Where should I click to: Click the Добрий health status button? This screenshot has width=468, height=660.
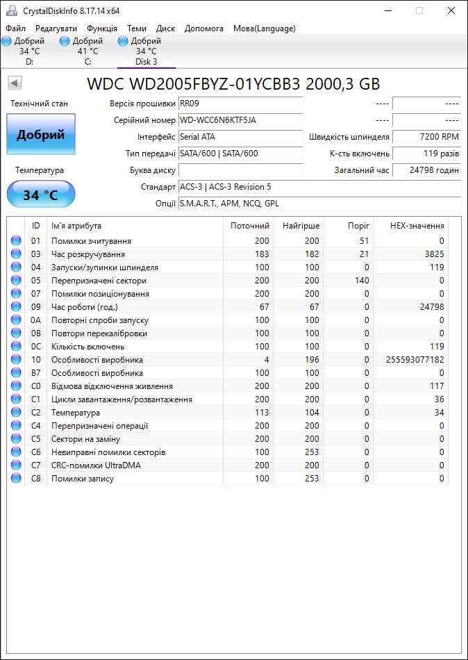41,135
